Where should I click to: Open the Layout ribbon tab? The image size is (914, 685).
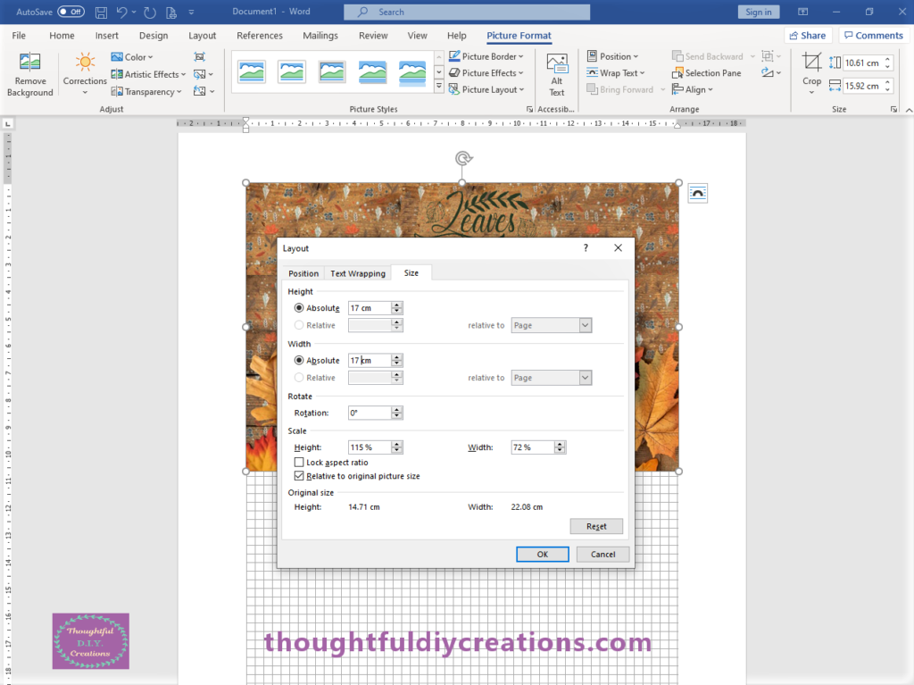pyautogui.click(x=202, y=36)
